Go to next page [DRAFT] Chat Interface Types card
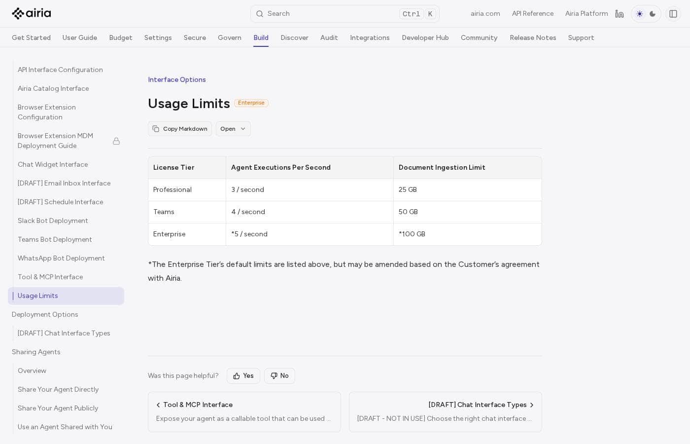690x444 pixels. coord(446,412)
